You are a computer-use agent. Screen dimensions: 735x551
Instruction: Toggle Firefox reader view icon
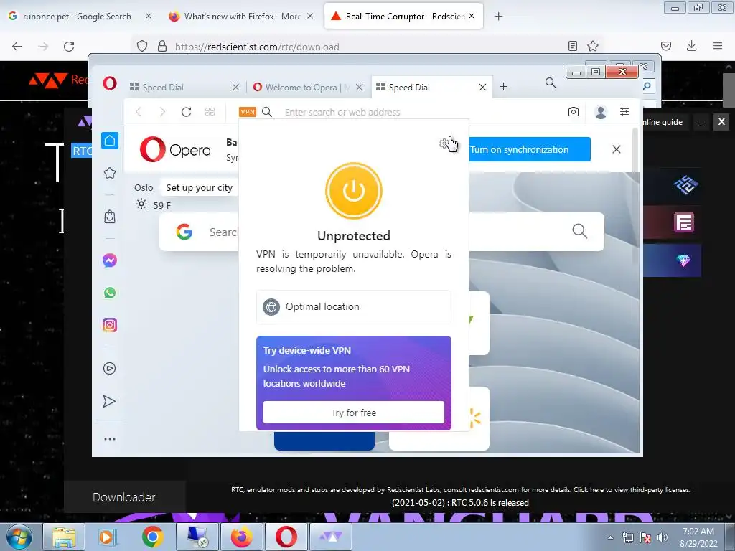tap(572, 46)
